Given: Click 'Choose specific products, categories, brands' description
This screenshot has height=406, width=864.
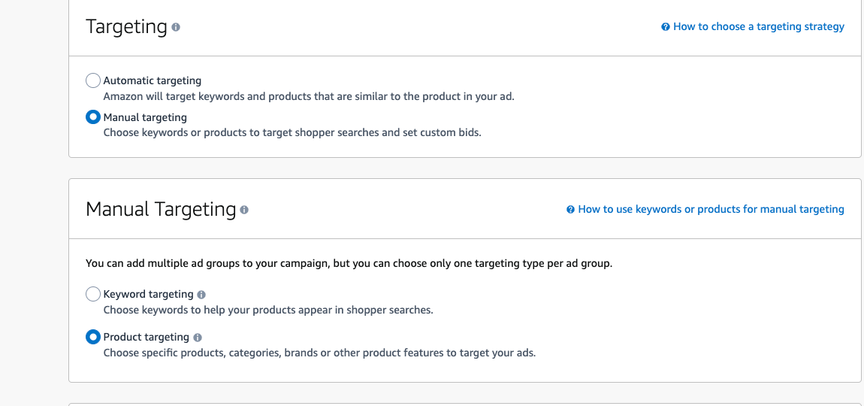Looking at the screenshot, I should click(319, 353).
